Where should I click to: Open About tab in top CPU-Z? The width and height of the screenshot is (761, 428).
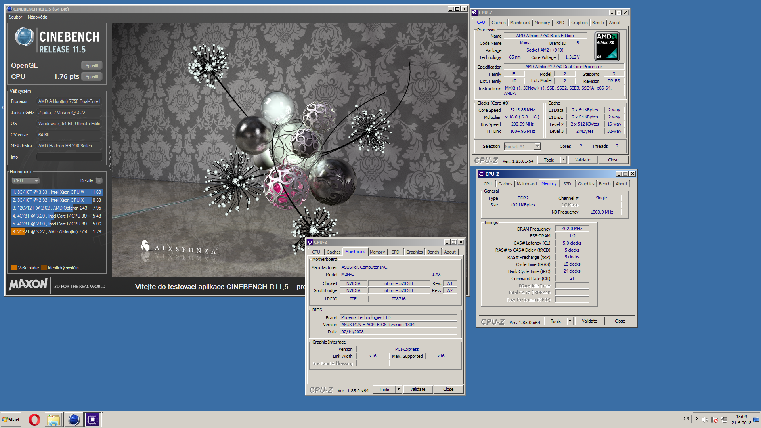click(615, 23)
